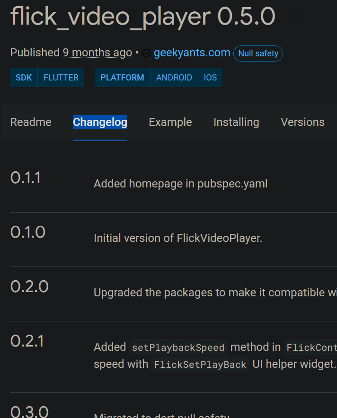Click the ANDROID platform tag
This screenshot has width=337, height=418.
pos(174,77)
